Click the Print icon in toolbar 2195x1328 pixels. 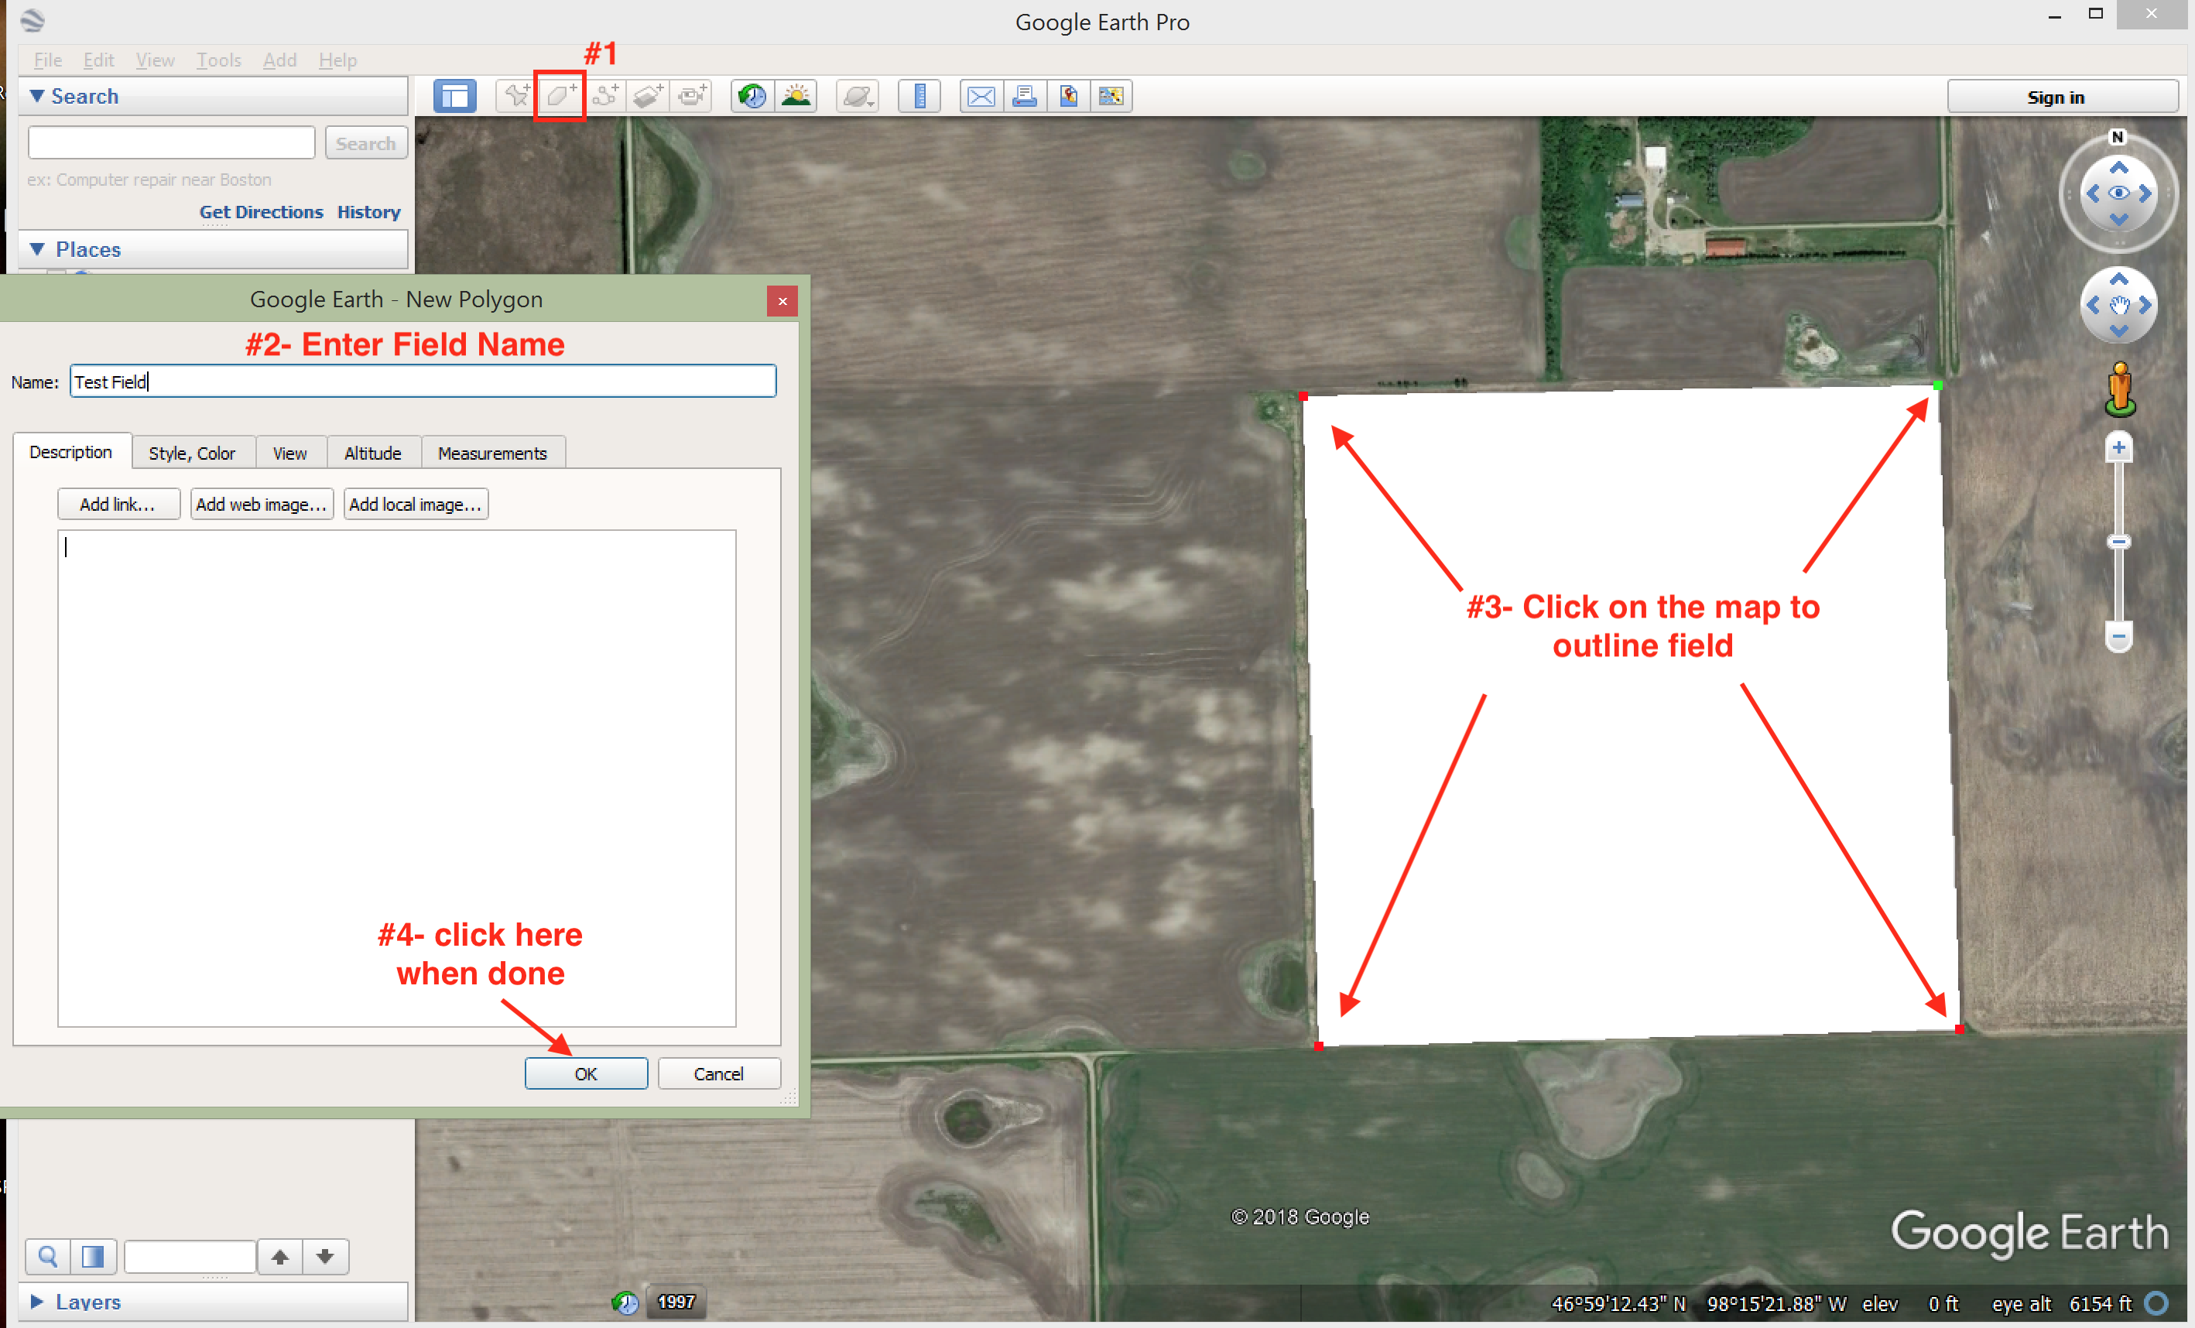coord(1025,95)
